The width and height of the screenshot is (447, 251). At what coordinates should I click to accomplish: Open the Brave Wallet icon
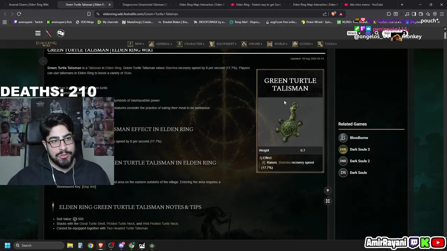coord(421,14)
